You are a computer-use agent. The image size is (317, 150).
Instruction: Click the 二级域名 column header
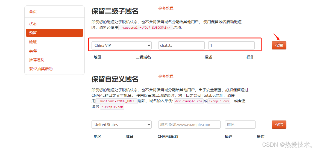[x=143, y=57]
